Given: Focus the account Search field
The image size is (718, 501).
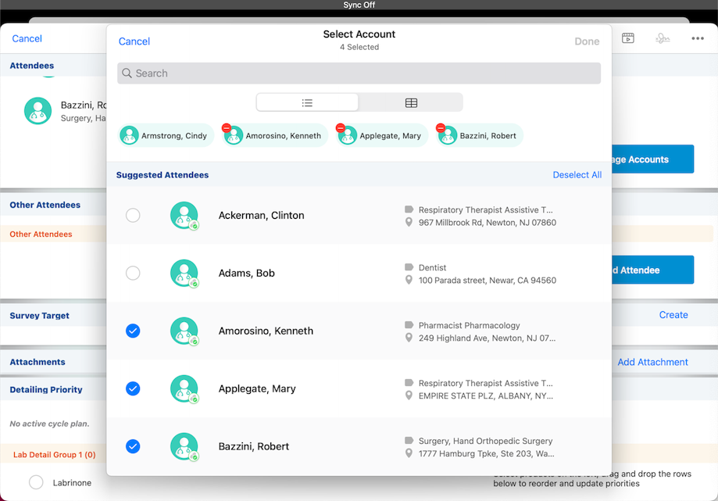Looking at the screenshot, I should 359,73.
